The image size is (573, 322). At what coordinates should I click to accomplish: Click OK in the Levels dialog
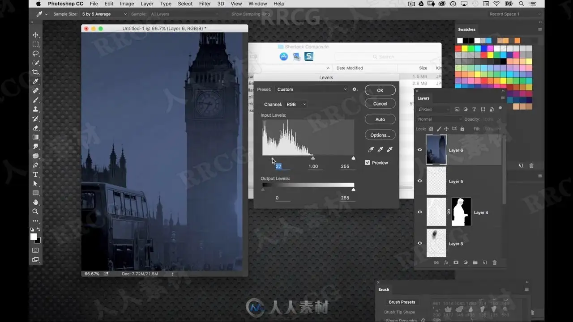pos(380,90)
